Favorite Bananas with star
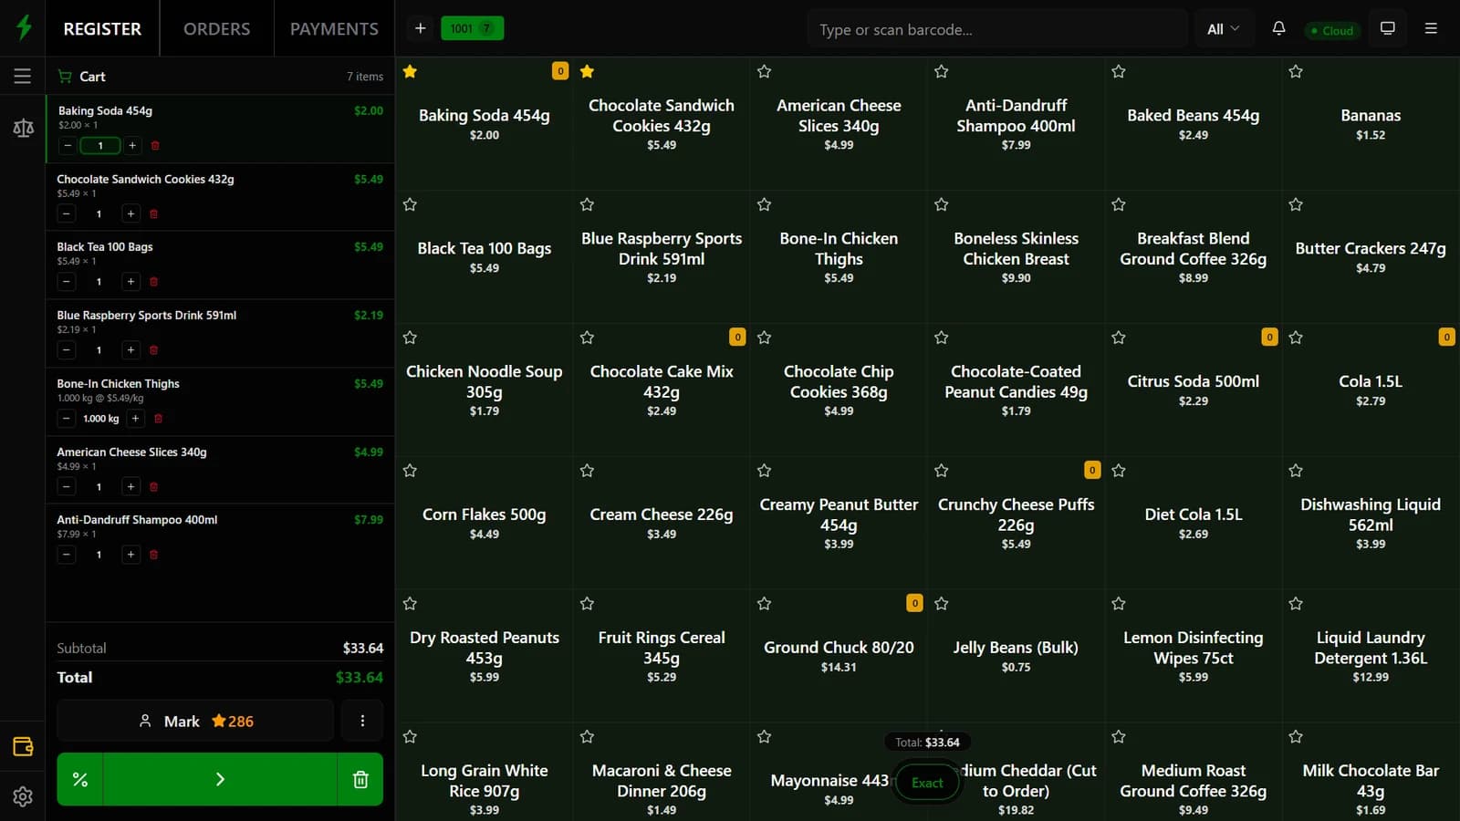1460x821 pixels. point(1296,71)
